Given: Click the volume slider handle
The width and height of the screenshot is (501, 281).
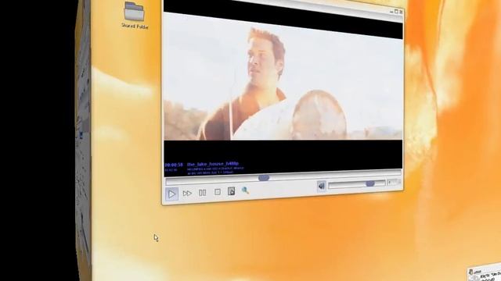Looking at the screenshot, I should pos(370,183).
